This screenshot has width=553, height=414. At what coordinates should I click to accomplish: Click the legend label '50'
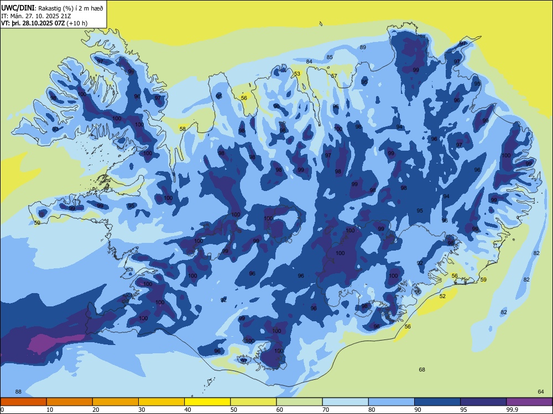click(x=233, y=410)
